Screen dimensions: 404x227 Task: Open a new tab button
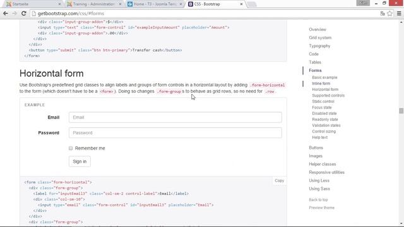252,4
